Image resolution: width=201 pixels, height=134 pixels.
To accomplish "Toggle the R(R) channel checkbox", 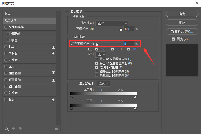I will [97, 49].
